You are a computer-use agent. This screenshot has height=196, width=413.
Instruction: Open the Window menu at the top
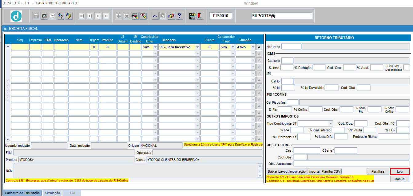click(251, 3)
